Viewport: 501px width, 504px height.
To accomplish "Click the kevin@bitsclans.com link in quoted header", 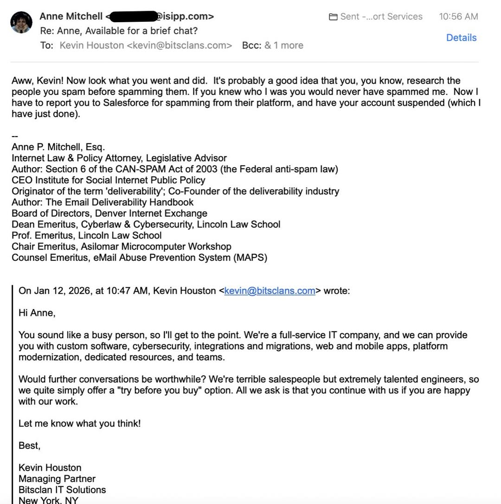I will [270, 291].
